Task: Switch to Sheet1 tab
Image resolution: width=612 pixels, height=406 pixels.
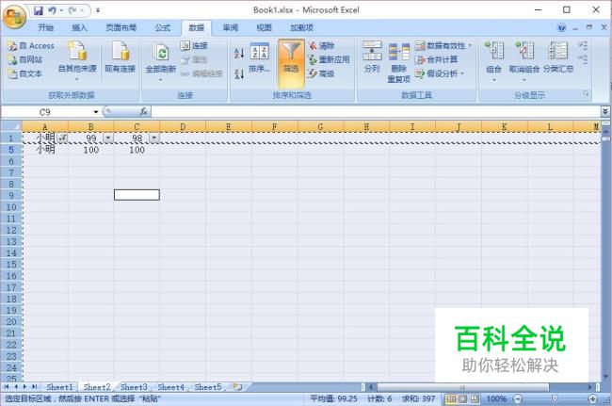Action: [x=59, y=387]
